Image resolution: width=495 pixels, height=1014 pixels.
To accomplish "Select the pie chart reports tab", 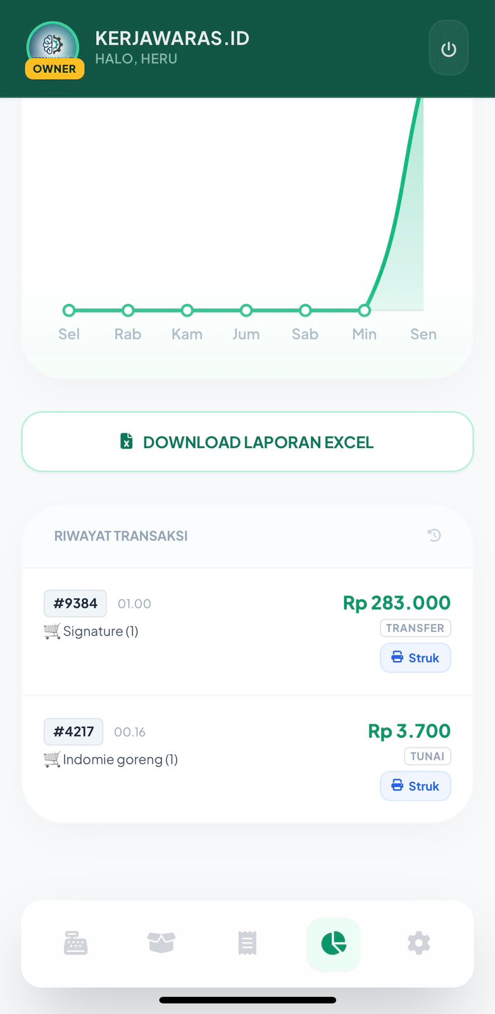I will pos(334,943).
